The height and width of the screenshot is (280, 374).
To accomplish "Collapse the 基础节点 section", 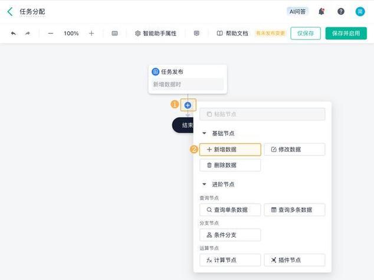I will pyautogui.click(x=204, y=133).
